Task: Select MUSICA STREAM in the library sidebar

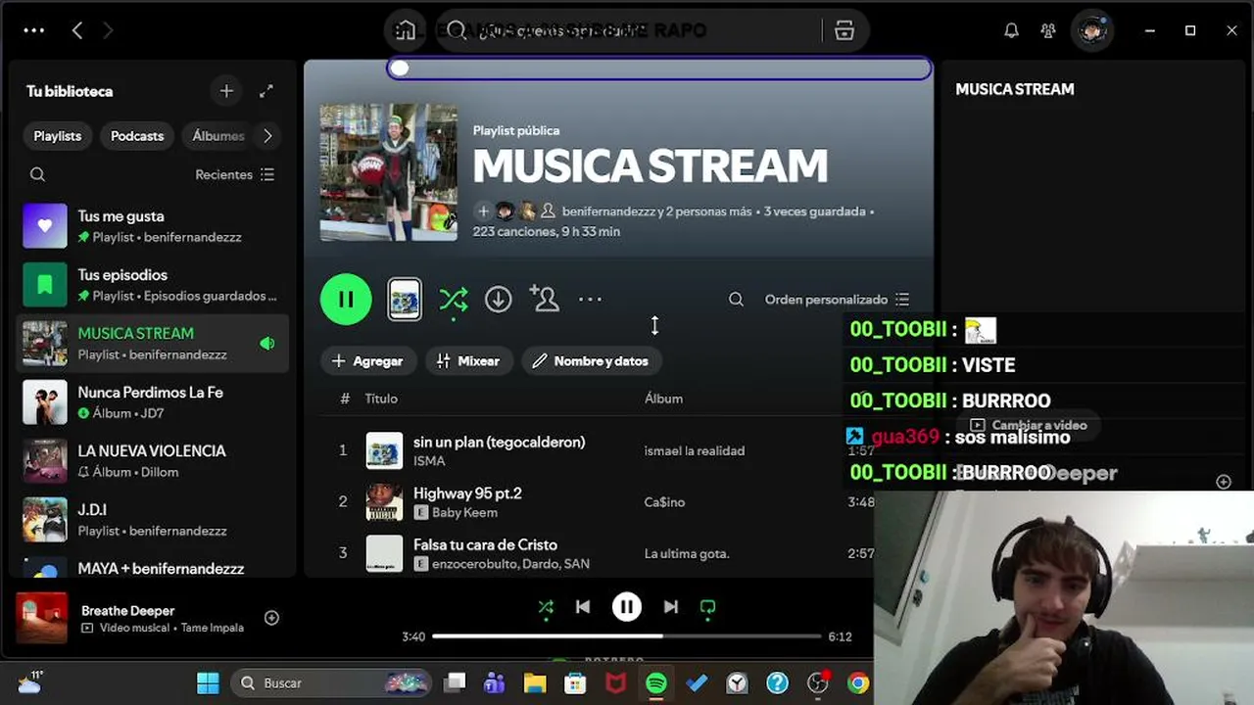Action: point(153,344)
